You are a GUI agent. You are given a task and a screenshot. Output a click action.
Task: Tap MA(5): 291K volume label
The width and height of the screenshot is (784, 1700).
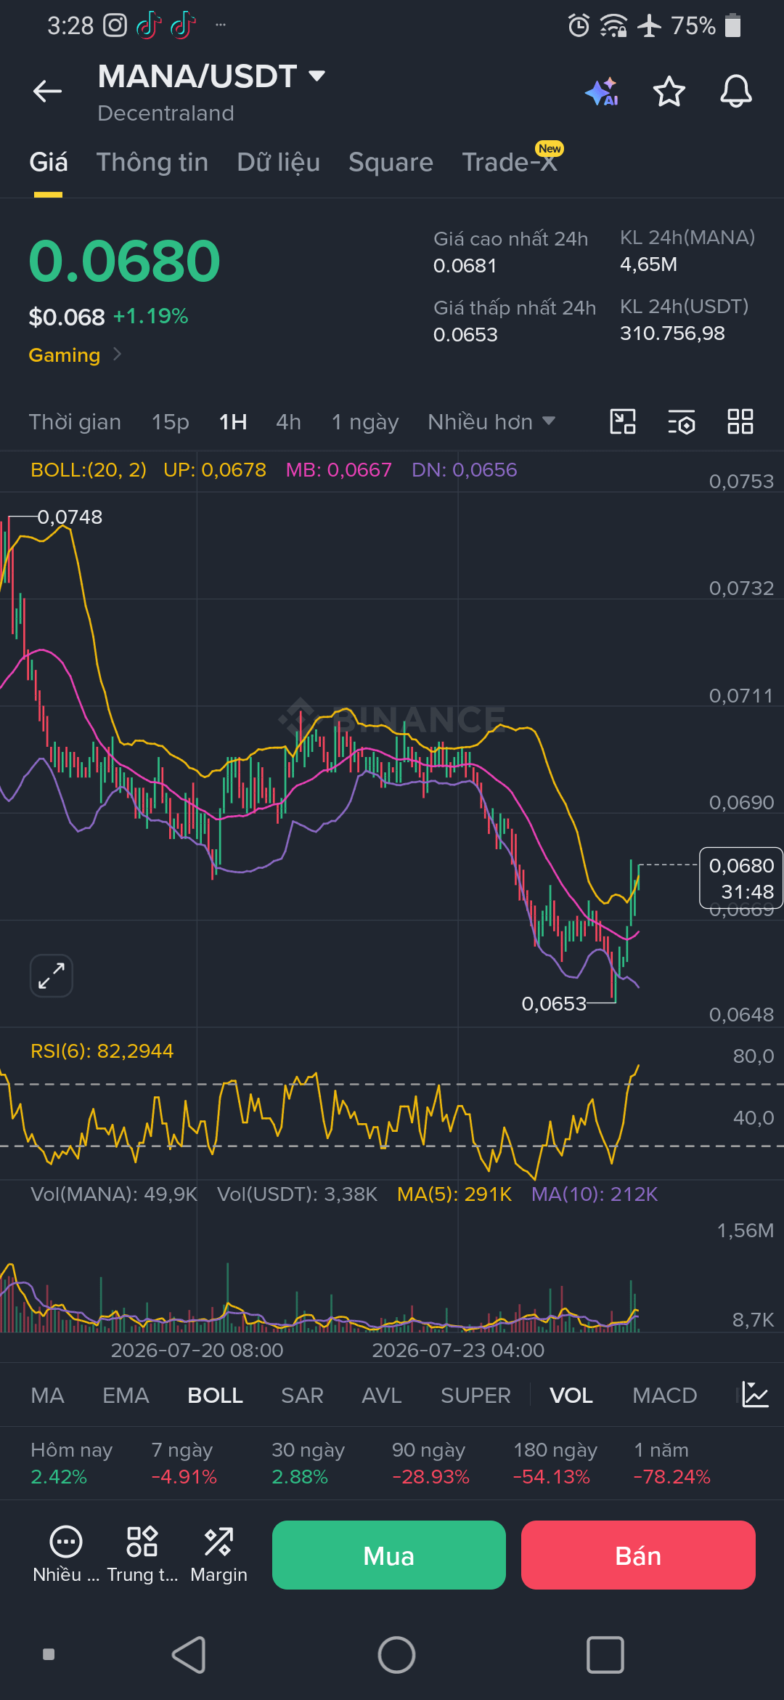[454, 1194]
